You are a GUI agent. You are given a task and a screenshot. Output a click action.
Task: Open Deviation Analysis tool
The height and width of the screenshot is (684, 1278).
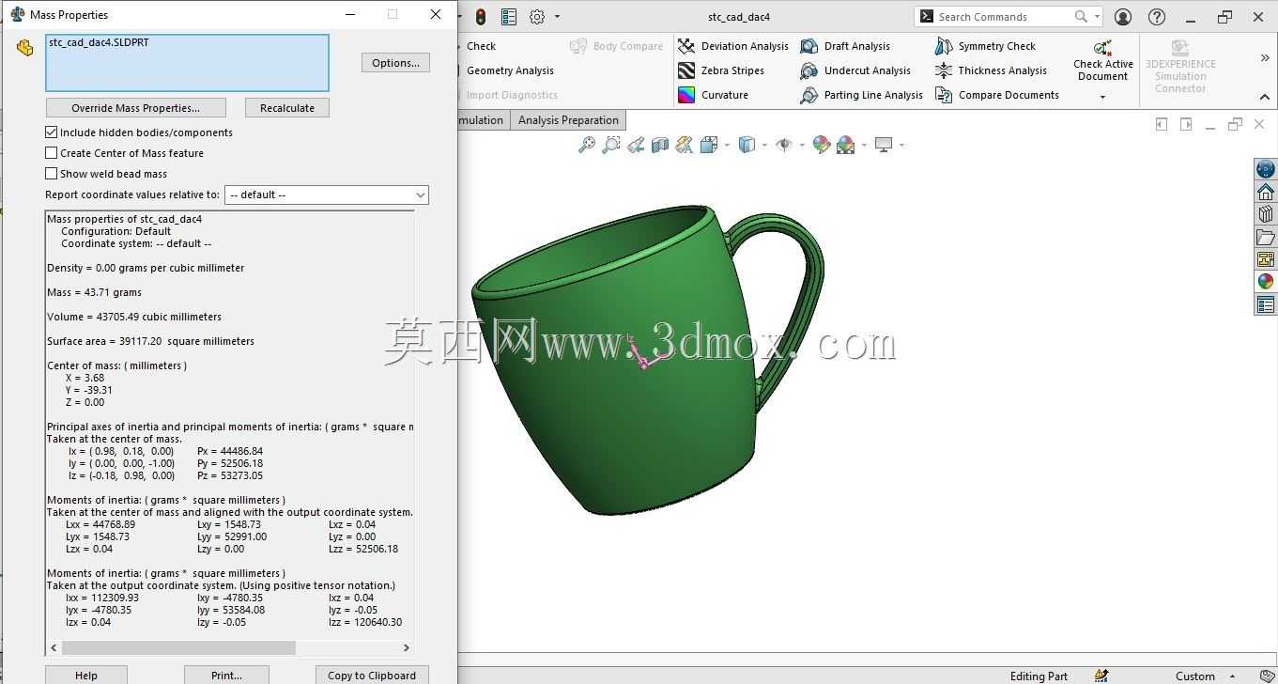click(733, 46)
